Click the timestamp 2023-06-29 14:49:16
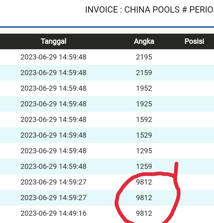The width and height of the screenshot is (214, 223). click(x=53, y=213)
